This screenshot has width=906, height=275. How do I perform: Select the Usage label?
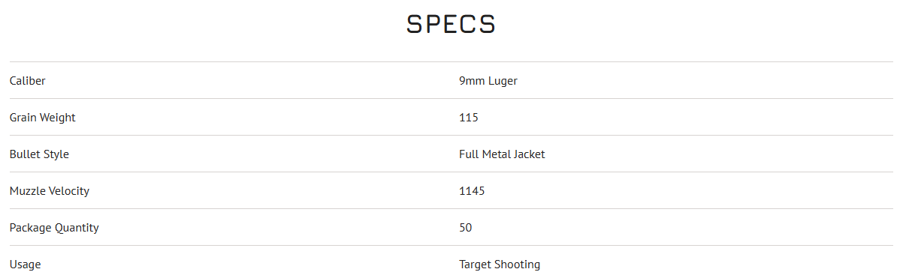(26, 265)
